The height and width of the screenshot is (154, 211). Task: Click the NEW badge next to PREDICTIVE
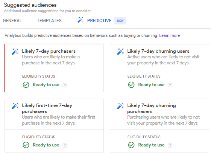(x=120, y=21)
